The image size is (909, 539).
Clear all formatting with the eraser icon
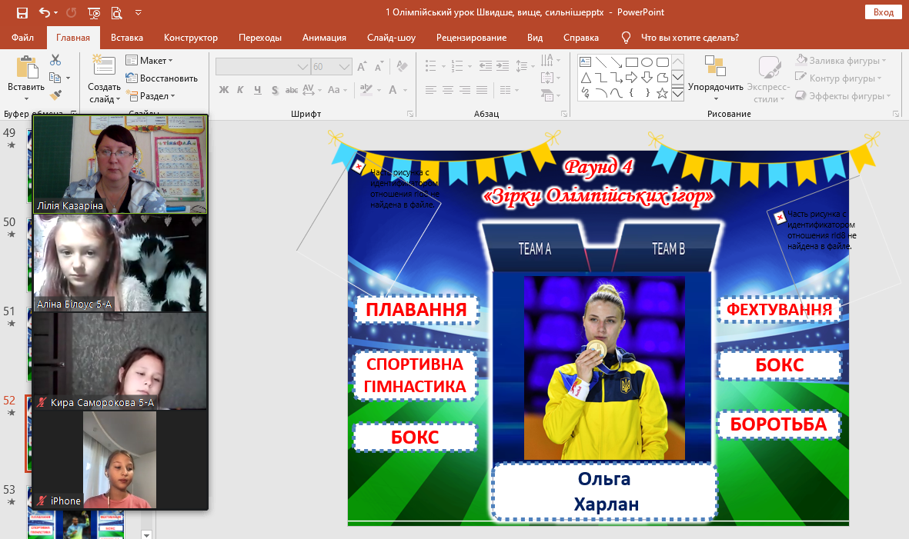click(403, 67)
